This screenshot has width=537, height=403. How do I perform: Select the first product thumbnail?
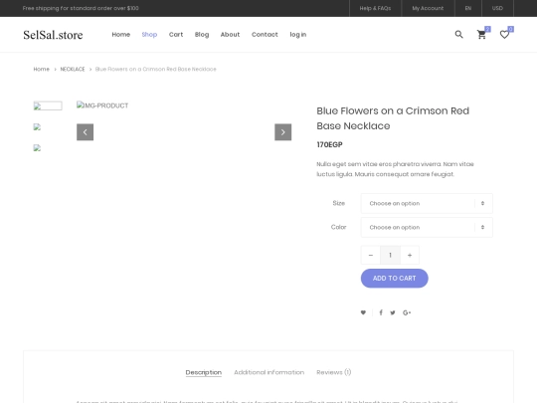point(48,105)
